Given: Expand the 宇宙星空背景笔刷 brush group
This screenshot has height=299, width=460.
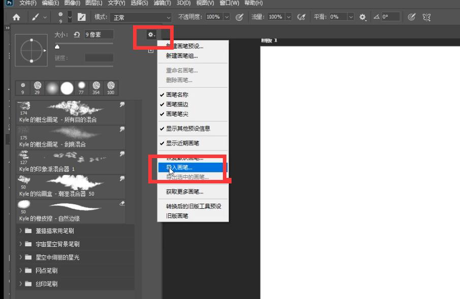Looking at the screenshot, I should 20,244.
